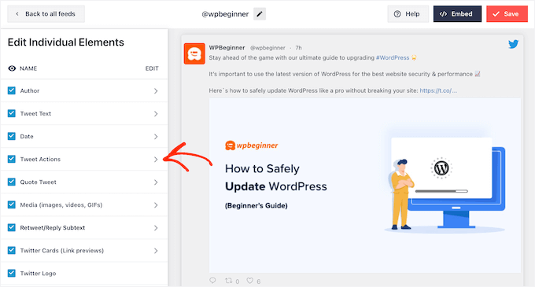Click the WPBeginner avatar in the tweet

click(194, 53)
